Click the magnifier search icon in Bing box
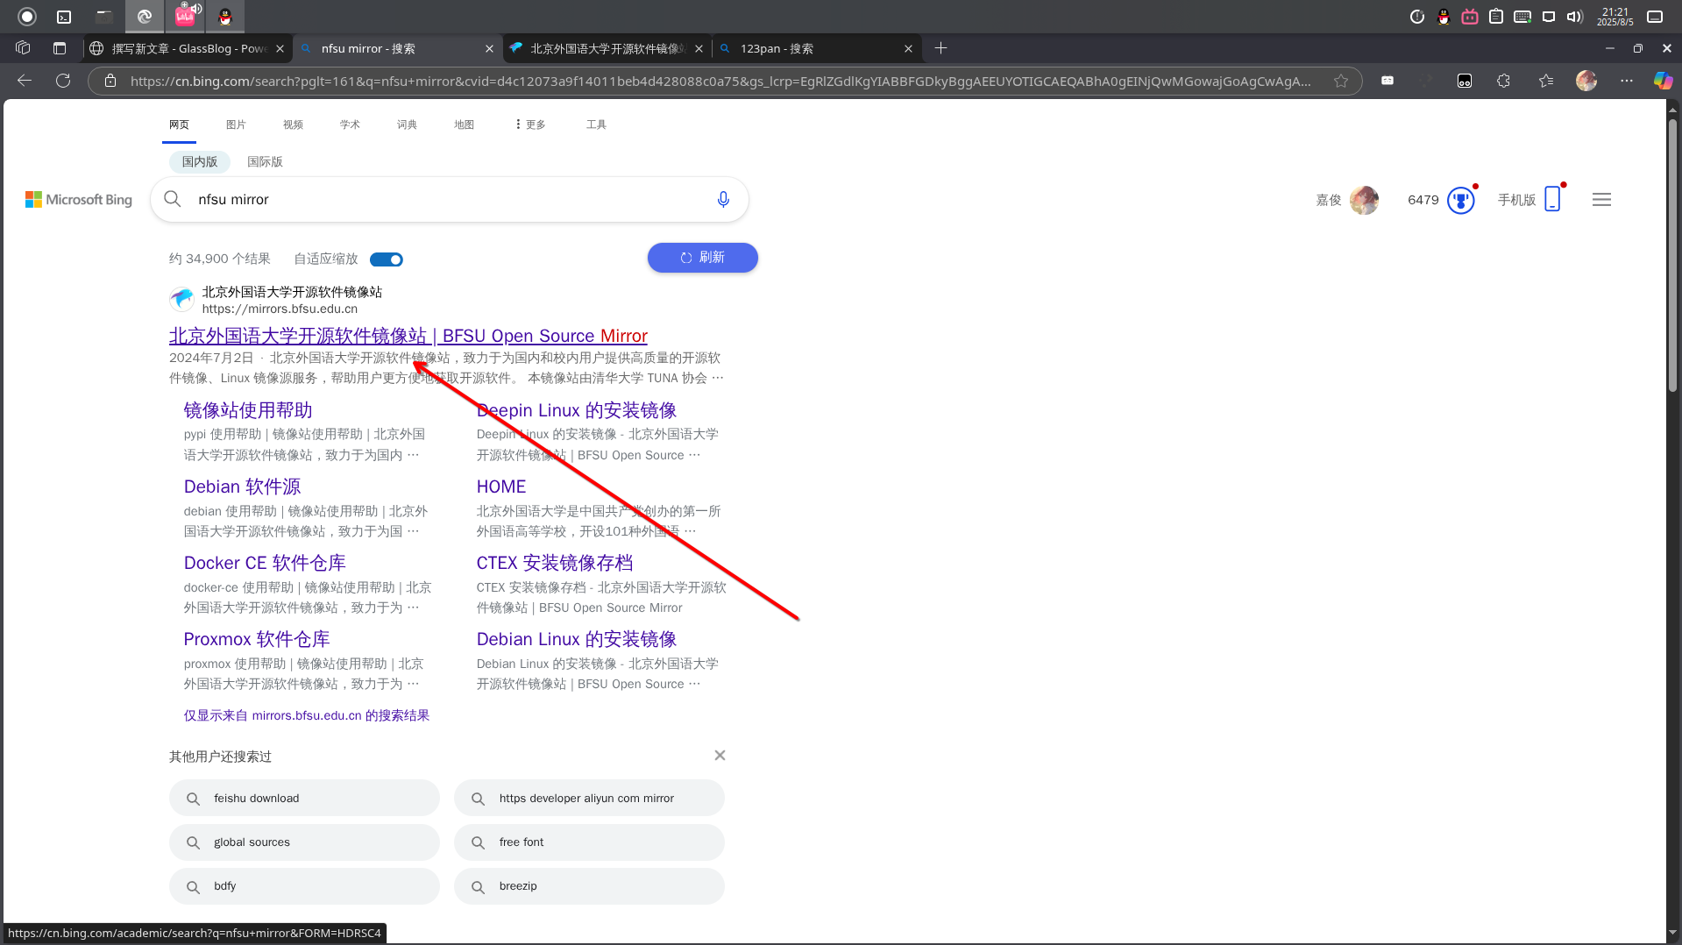This screenshot has height=945, width=1682. pos(173,200)
